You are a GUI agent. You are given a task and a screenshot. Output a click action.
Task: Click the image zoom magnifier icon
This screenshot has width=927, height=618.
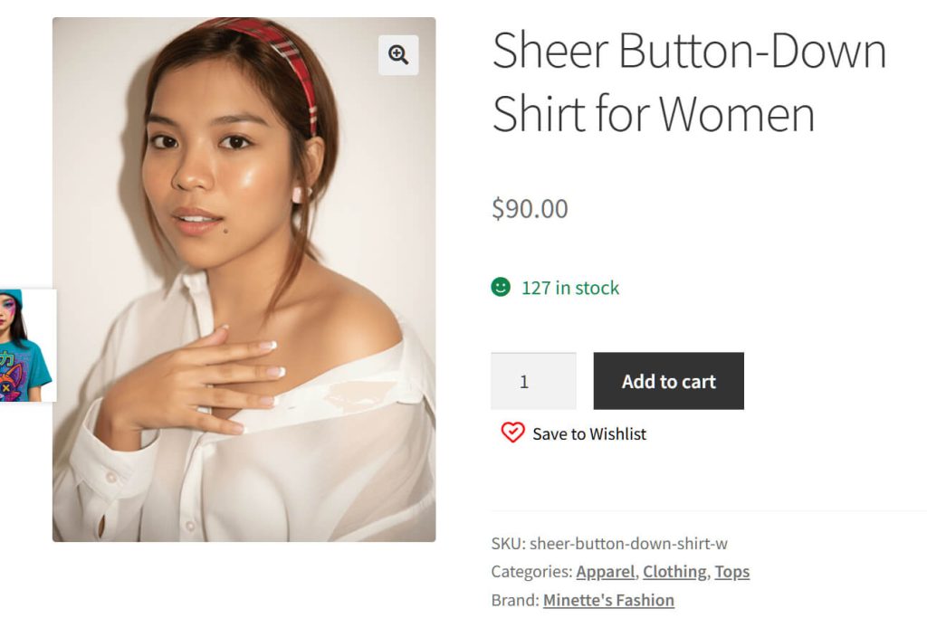click(x=397, y=55)
